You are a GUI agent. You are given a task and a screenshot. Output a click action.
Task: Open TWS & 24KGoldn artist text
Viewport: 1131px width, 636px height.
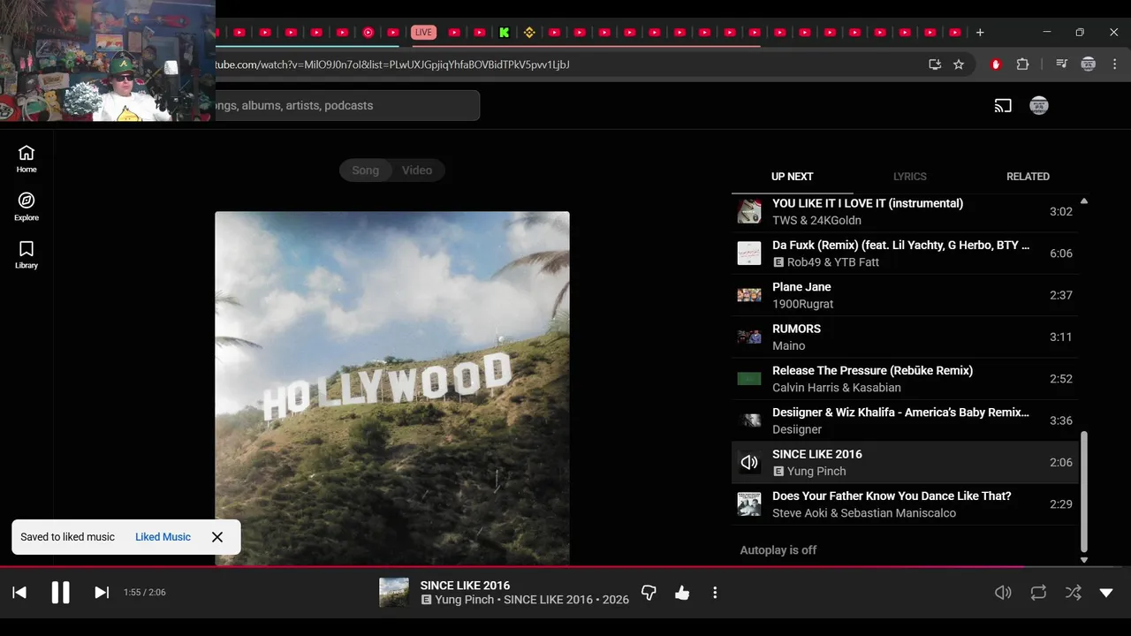point(816,221)
